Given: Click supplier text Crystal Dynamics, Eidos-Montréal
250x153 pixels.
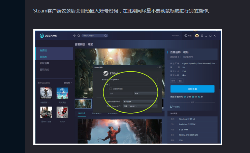Looking at the screenshot, I should 199,64.
